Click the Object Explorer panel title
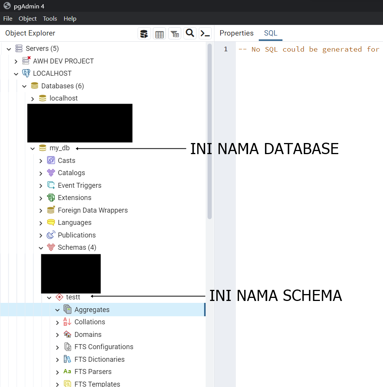 tap(30, 33)
